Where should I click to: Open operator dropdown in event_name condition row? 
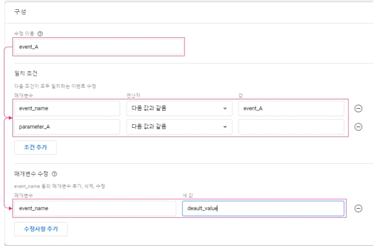(x=179, y=109)
